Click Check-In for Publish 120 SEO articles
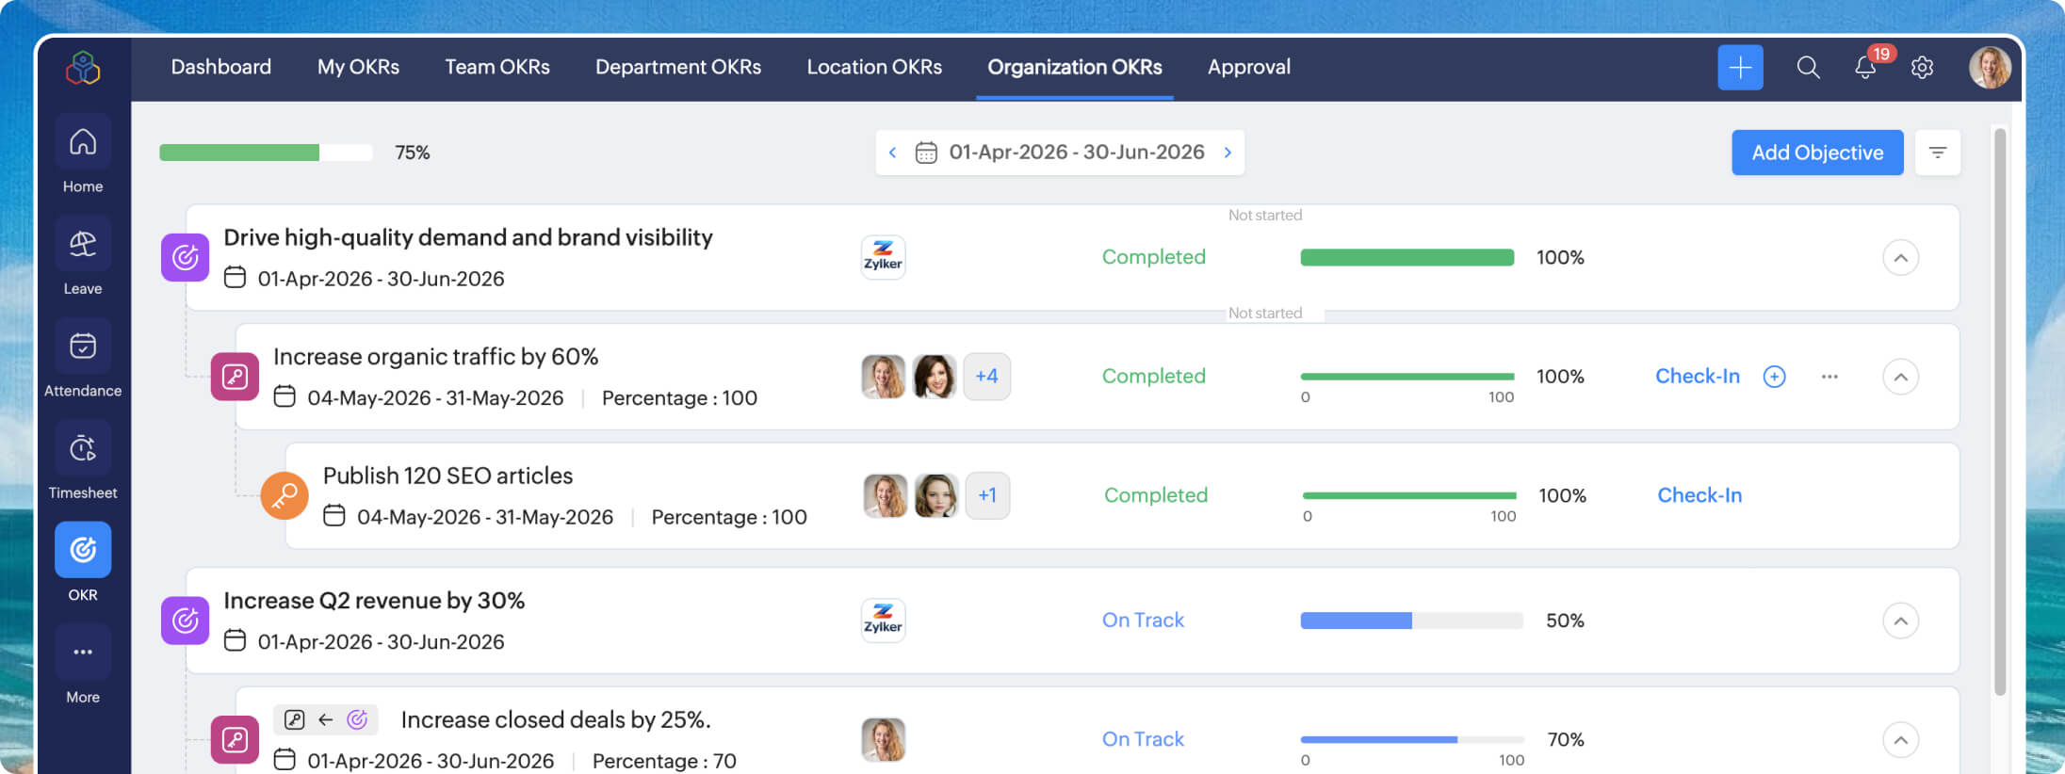The height and width of the screenshot is (774, 2065). pos(1699,495)
